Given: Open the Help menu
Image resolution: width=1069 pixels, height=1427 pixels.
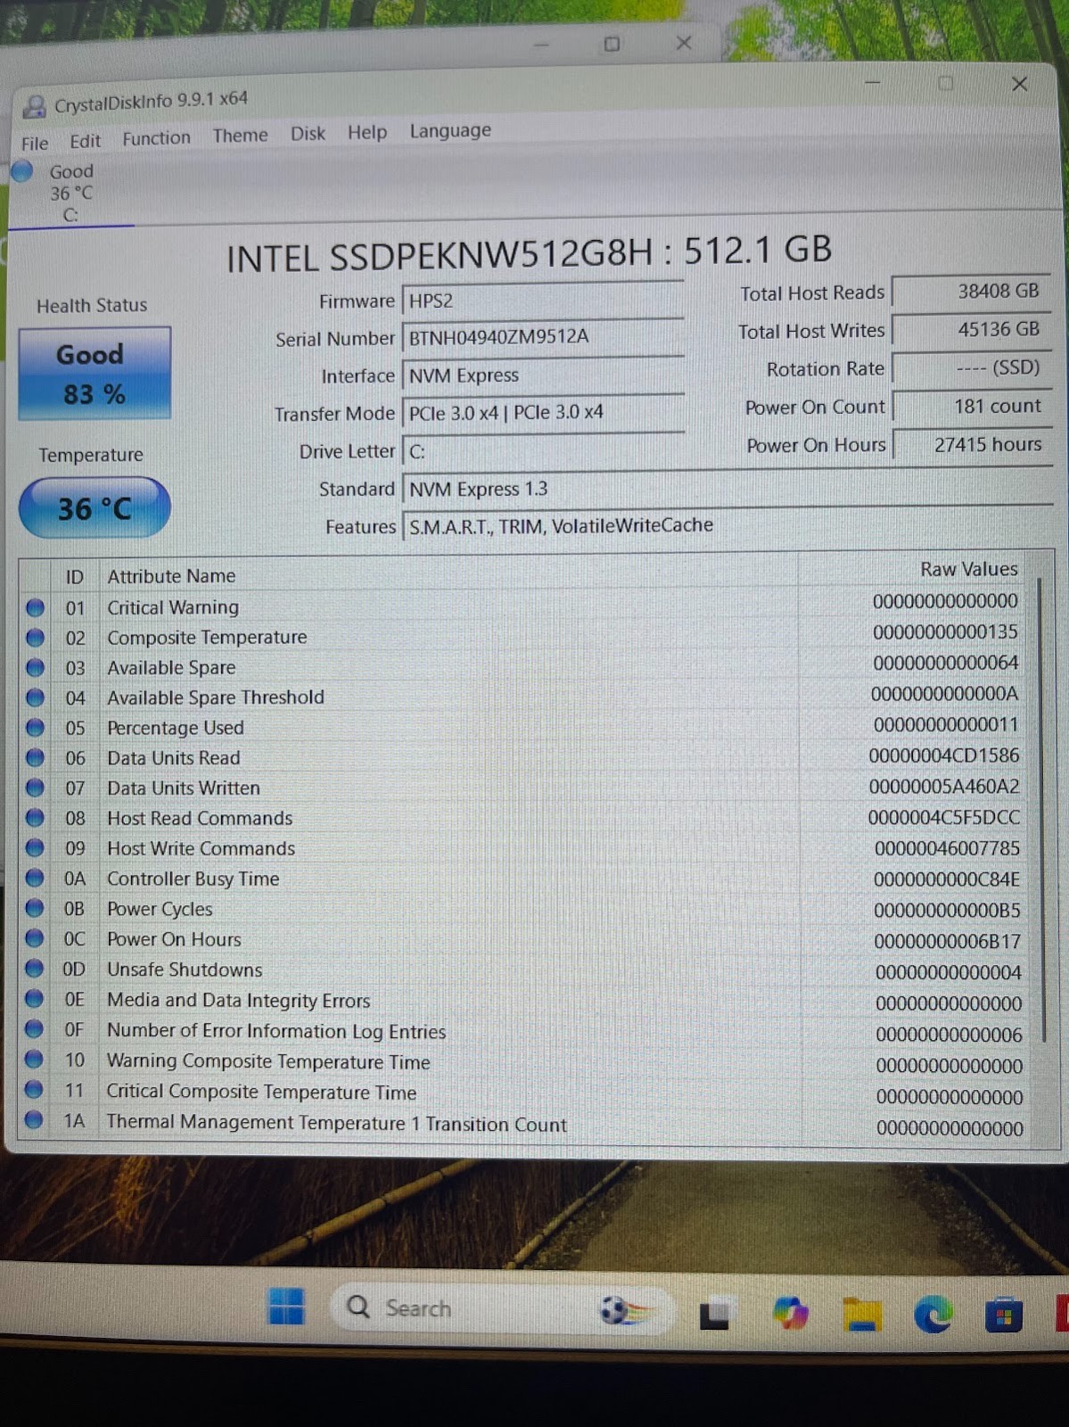Looking at the screenshot, I should tap(367, 132).
